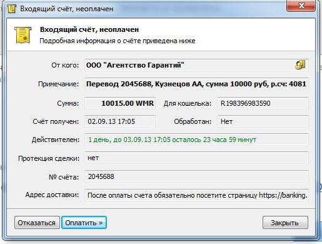The image size is (322, 244).
Task: Click the Примечание: label
Action: point(59,84)
